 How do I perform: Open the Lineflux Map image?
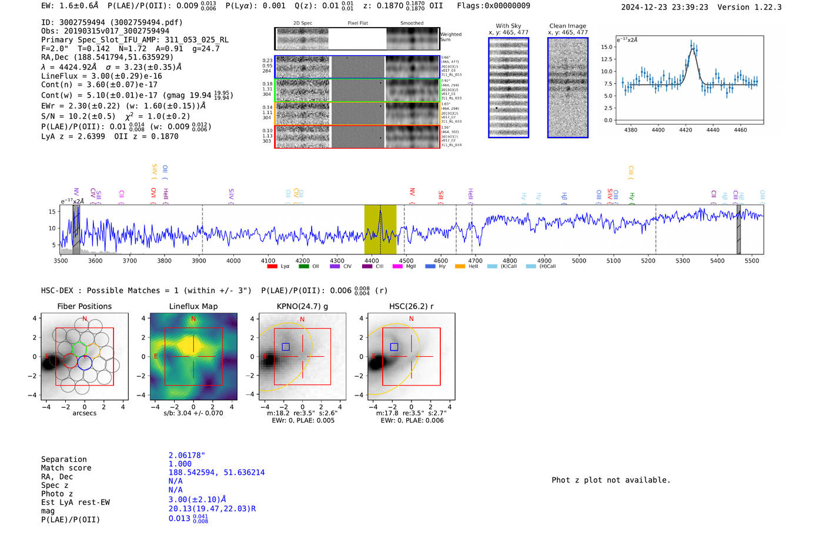[x=193, y=356]
